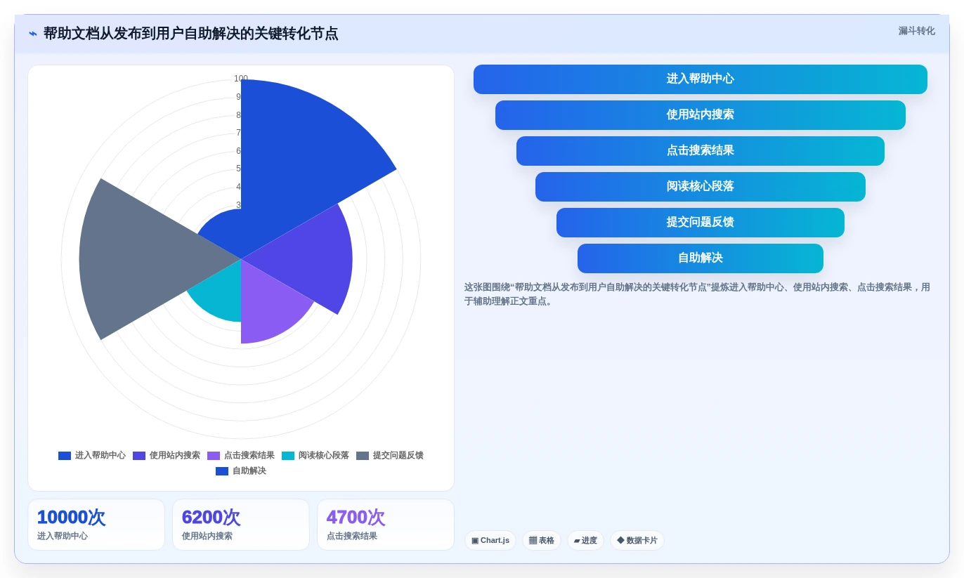
Task: Toggle 自助解决 legend entry
Action: 241,471
